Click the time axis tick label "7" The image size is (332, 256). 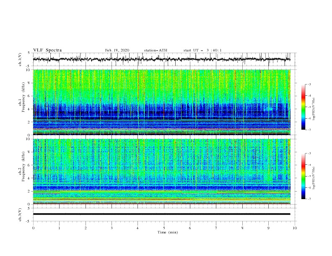tap(216, 228)
